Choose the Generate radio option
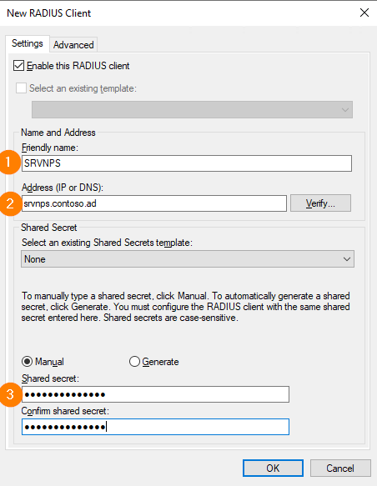Viewport: 377px width, 486px height. (x=134, y=362)
